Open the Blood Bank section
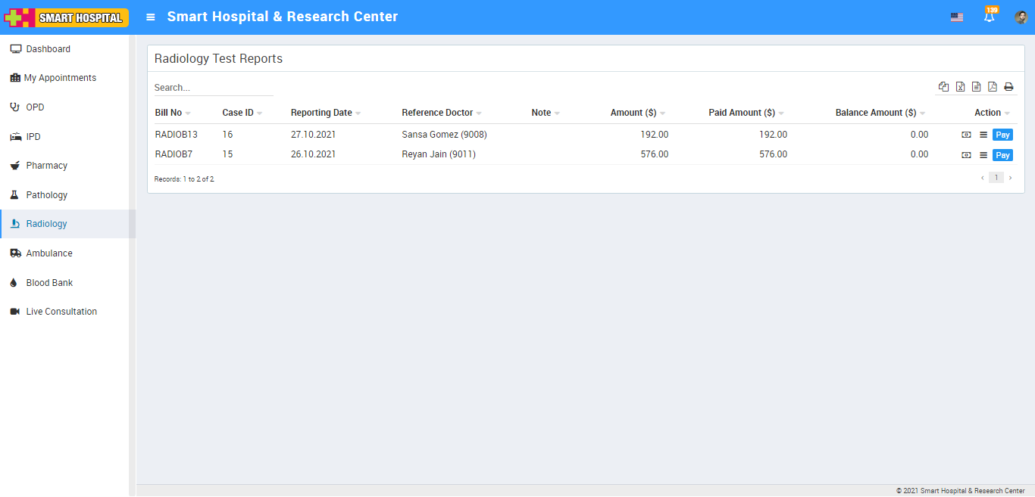This screenshot has height=497, width=1035. [x=49, y=283]
